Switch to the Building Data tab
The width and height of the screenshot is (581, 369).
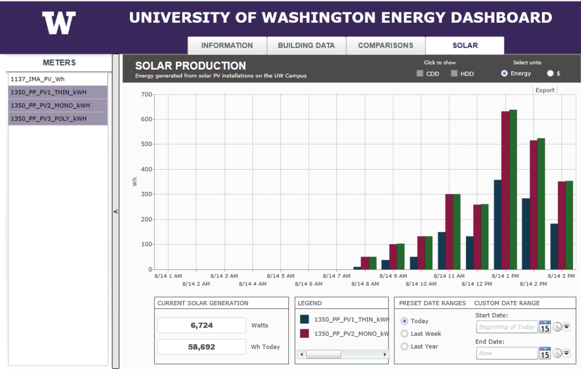(x=306, y=45)
